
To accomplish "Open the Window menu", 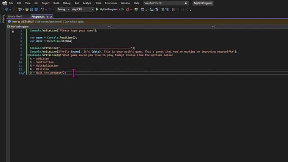I will pos(126,3).
